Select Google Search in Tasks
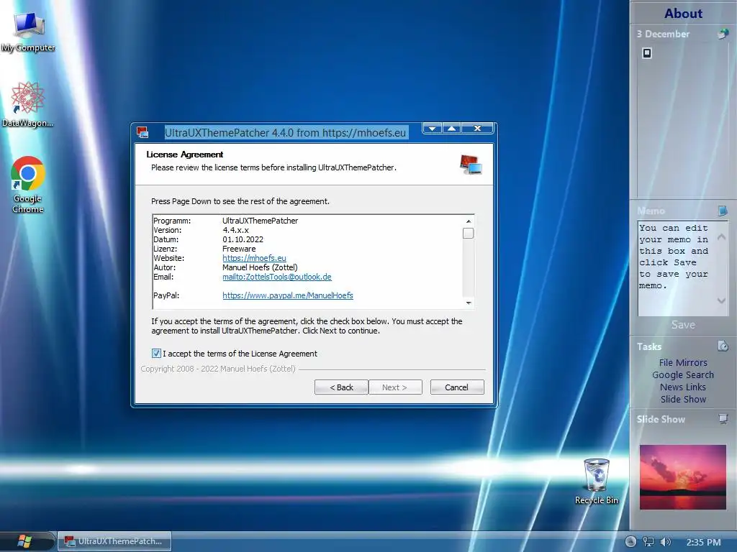 (683, 374)
